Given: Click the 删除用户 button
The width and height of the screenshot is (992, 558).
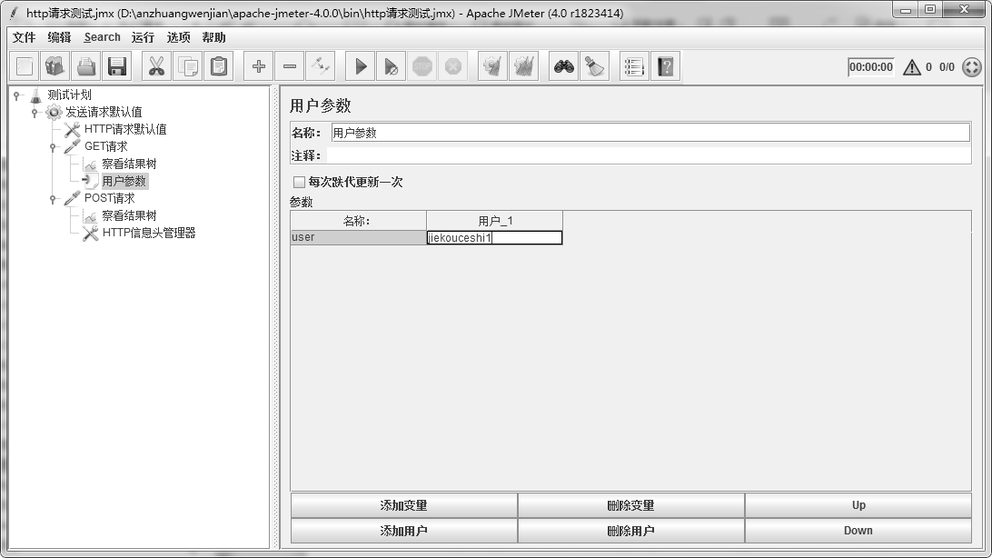Looking at the screenshot, I should pyautogui.click(x=630, y=531).
